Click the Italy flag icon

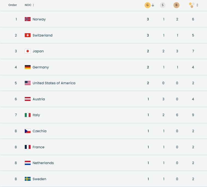(x=28, y=115)
